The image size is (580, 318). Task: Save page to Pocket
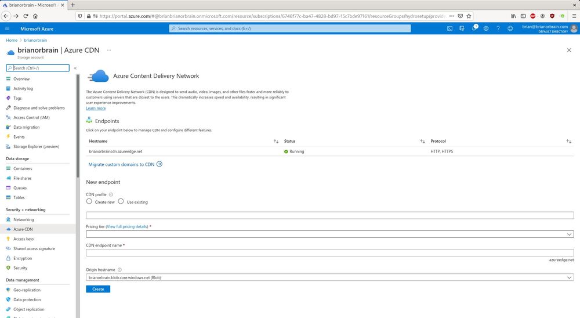(x=460, y=16)
